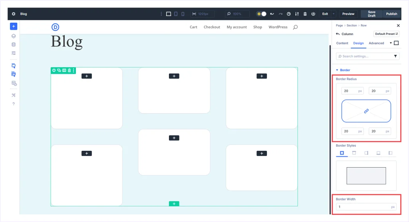This screenshot has width=409, height=222.
Task: Select the click mode cursor icon
Action: 14,66
